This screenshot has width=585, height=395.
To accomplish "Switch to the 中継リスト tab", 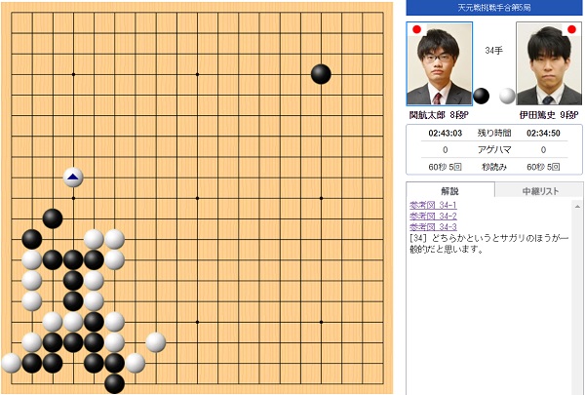I will [540, 191].
